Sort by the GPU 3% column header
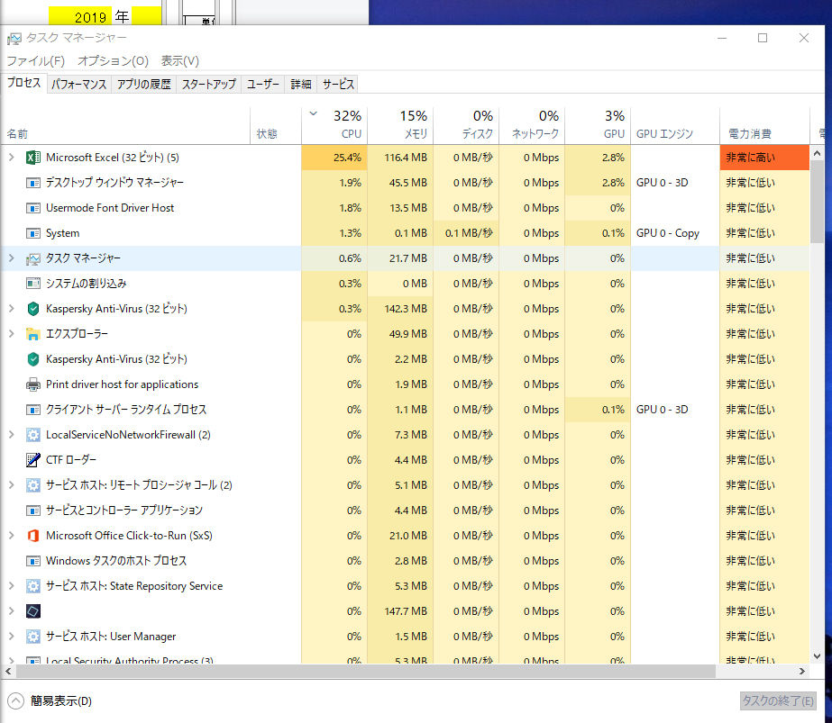Screen dimensions: 832x723 pyautogui.click(x=598, y=125)
